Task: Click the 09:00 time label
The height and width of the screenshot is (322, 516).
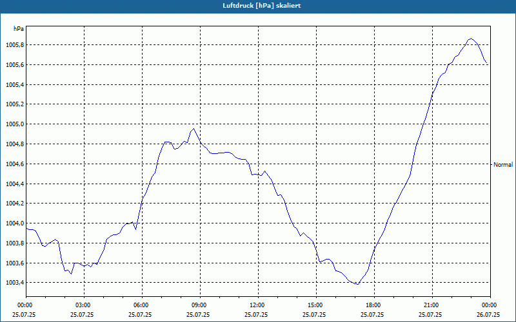Action: (200, 305)
